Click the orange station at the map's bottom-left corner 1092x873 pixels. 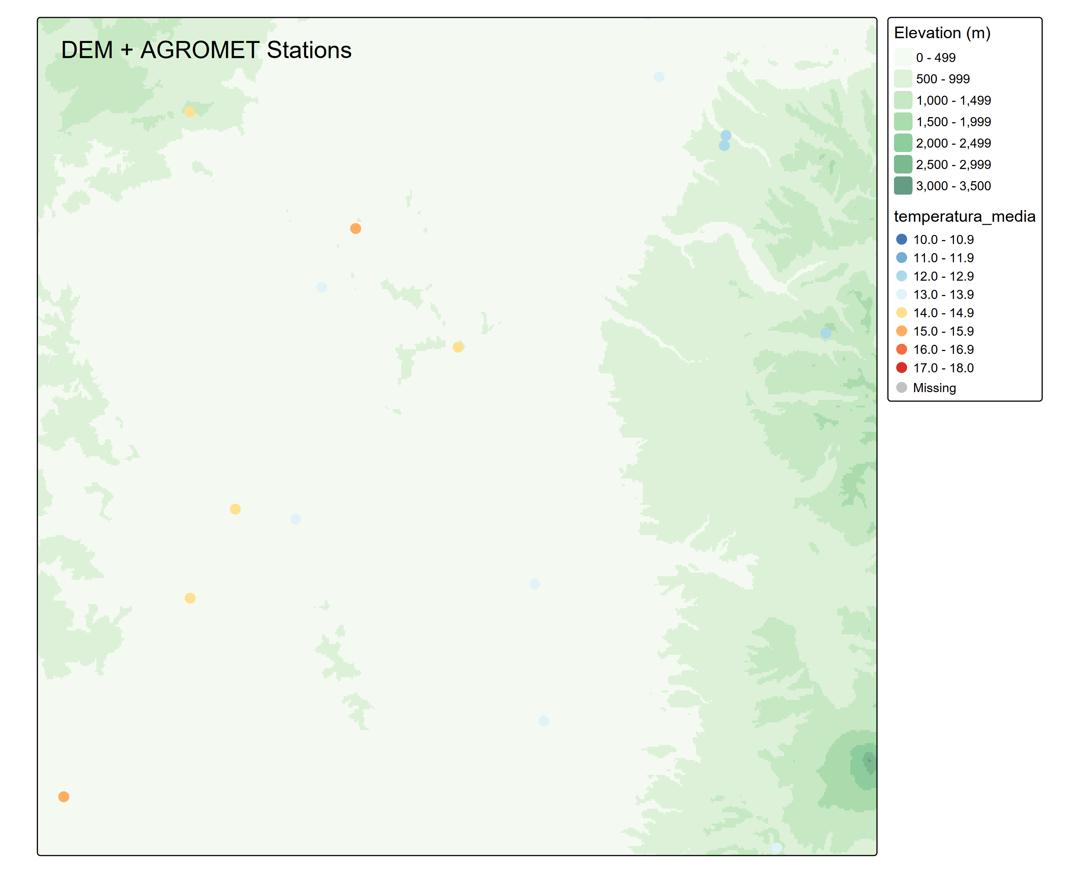click(64, 797)
